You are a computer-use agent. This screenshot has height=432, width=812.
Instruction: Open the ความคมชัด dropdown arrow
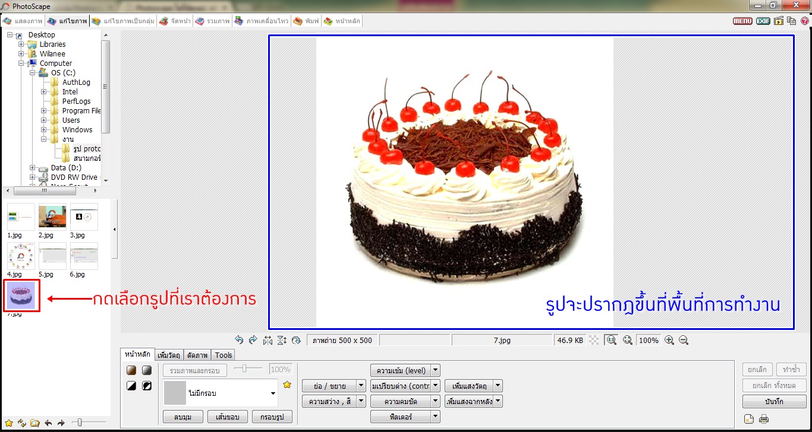pyautogui.click(x=436, y=401)
